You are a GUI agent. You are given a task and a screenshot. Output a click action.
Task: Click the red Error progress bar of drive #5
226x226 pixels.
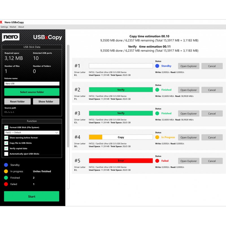[x=121, y=160]
